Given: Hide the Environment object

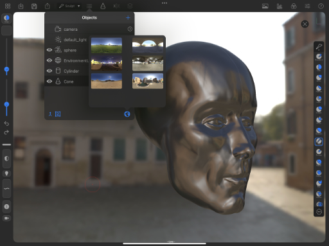Looking at the screenshot, I should click(49, 60).
